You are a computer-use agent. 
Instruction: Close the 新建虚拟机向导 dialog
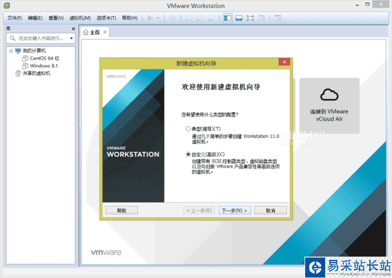[284, 62]
